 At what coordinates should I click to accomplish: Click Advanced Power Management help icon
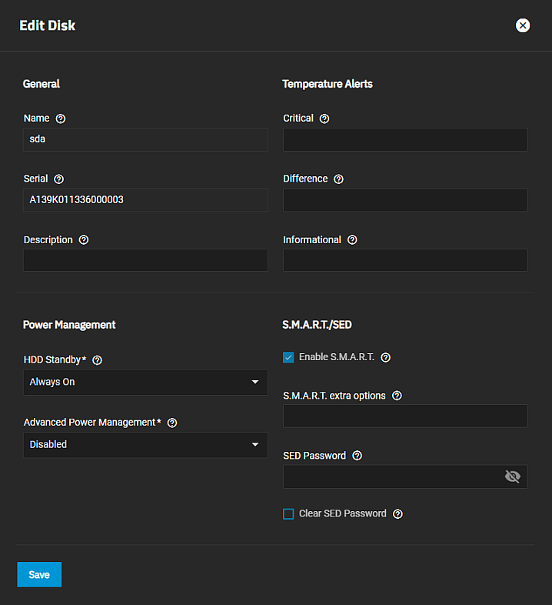172,423
